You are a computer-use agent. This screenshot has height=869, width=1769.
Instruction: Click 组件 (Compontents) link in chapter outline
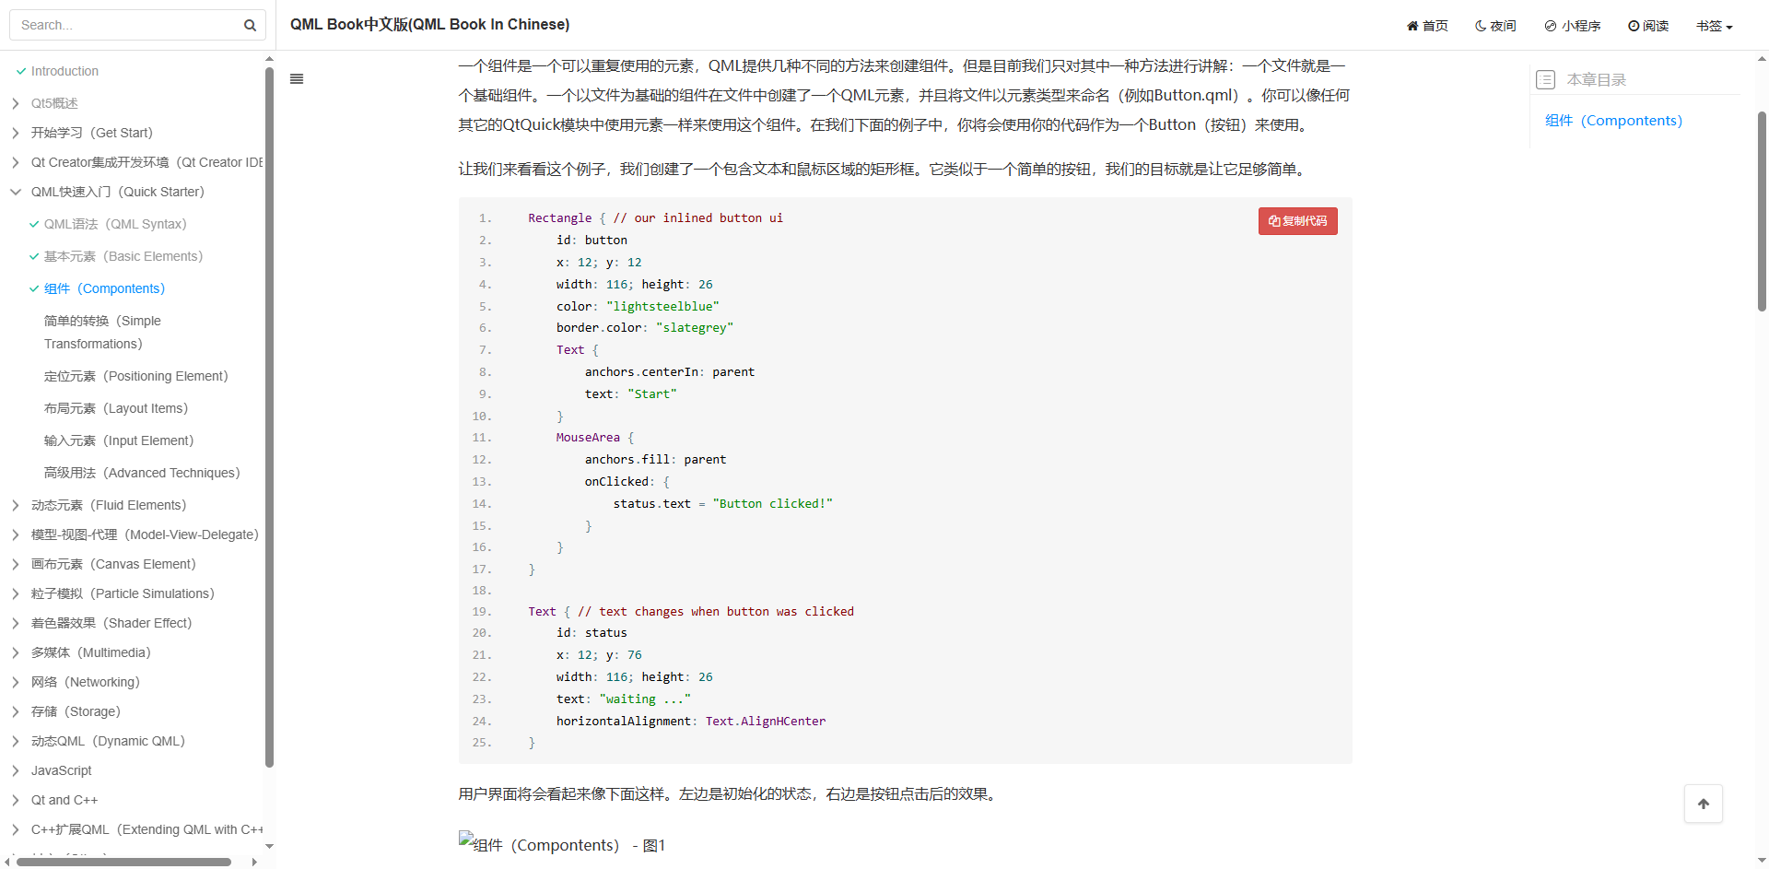pos(1613,121)
